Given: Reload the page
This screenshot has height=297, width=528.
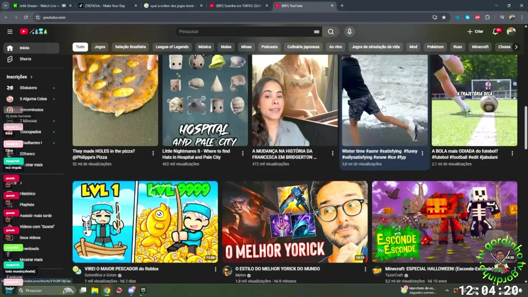Looking at the screenshot, I should click(x=26, y=17).
